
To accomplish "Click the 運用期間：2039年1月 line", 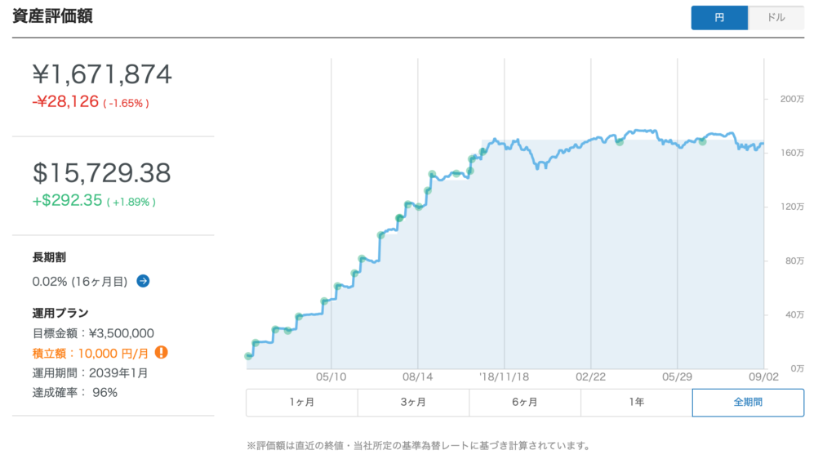I will [90, 373].
